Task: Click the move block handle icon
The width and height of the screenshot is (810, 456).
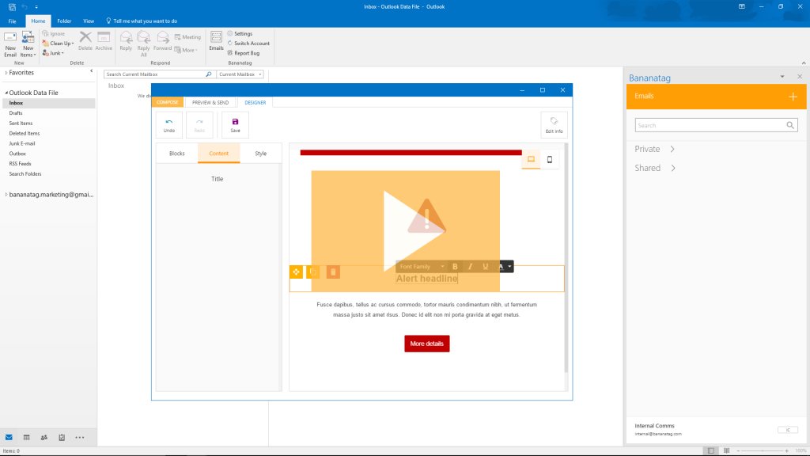Action: point(296,272)
